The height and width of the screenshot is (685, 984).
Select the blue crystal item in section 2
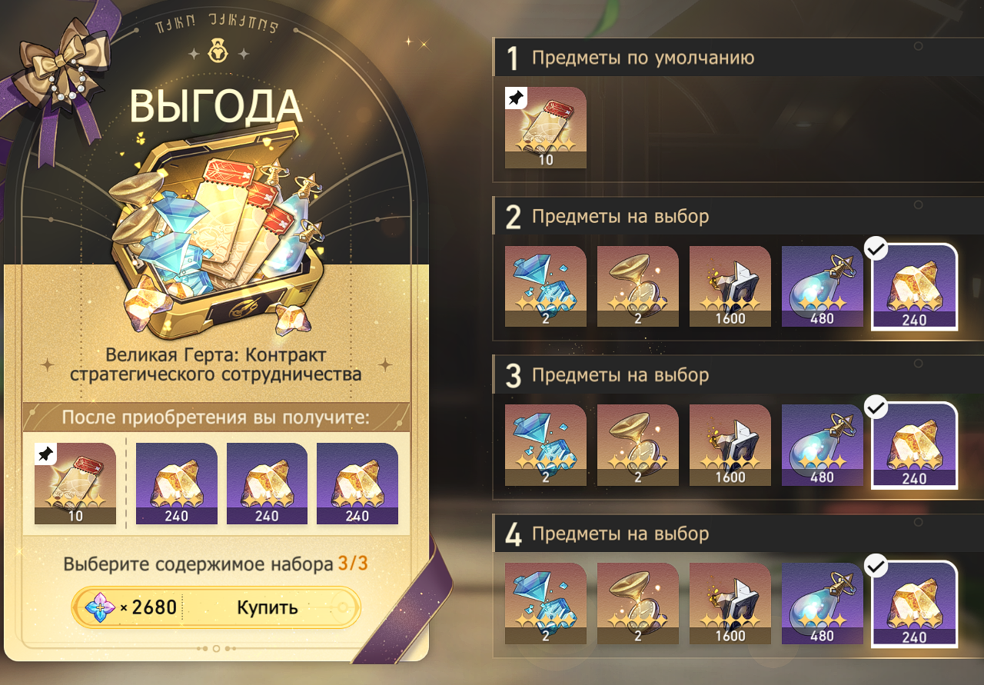546,286
